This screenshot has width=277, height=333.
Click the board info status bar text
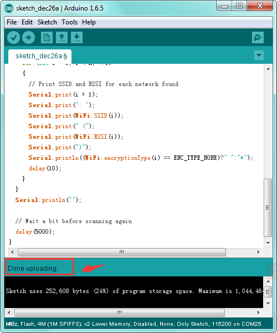[x=134, y=324]
